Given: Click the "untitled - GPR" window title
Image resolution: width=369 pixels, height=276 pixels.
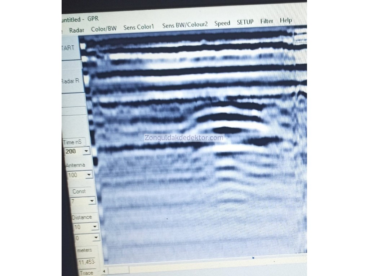Looking at the screenshot, I should [80, 19].
